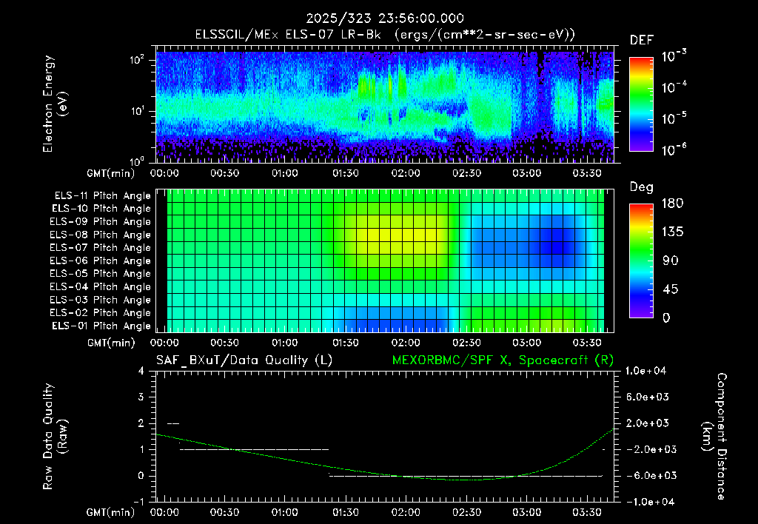Click the 10^-3 DEF scale value
Viewport: 758px width, 524px height.
click(x=674, y=56)
